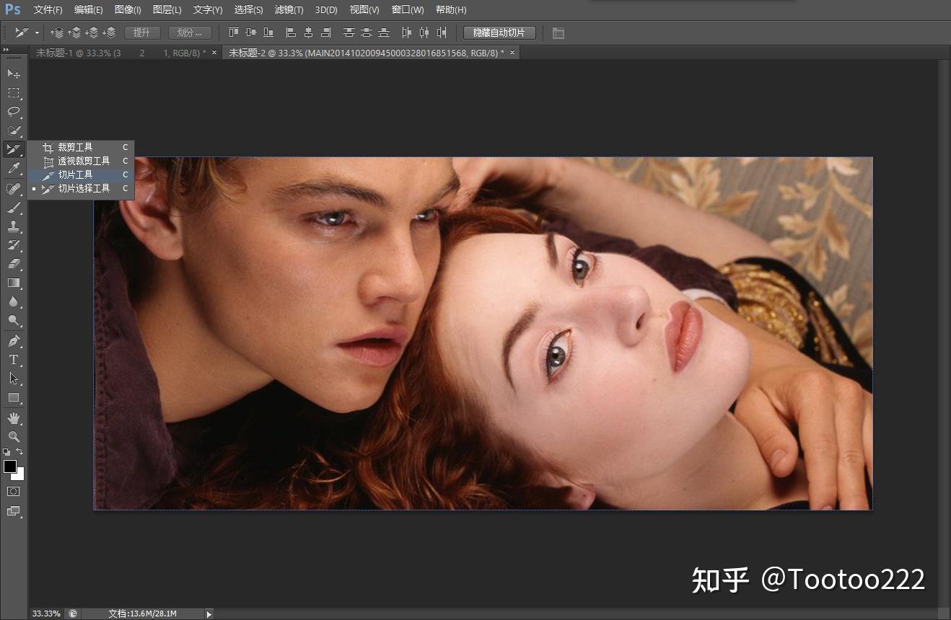
Task: Choose 透视裁剪工具 from the flyout
Action: [81, 161]
